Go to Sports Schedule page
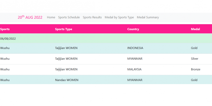This screenshot has height=106, width=212. (69, 17)
